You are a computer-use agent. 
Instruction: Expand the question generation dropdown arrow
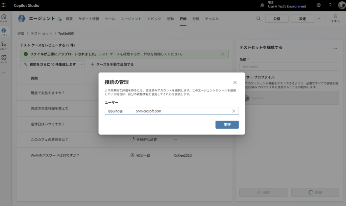(82, 64)
